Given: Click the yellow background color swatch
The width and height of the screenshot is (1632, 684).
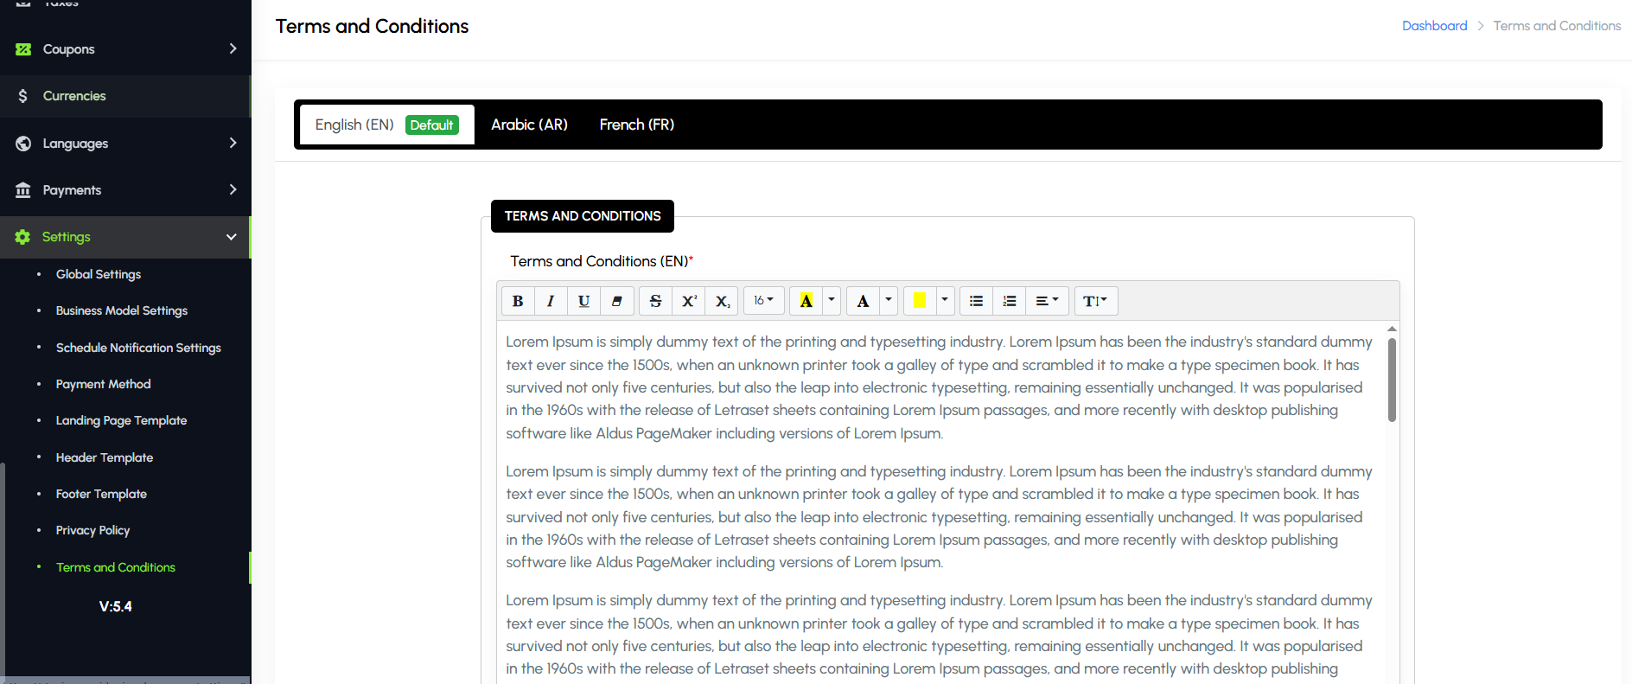Looking at the screenshot, I should pos(920,301).
